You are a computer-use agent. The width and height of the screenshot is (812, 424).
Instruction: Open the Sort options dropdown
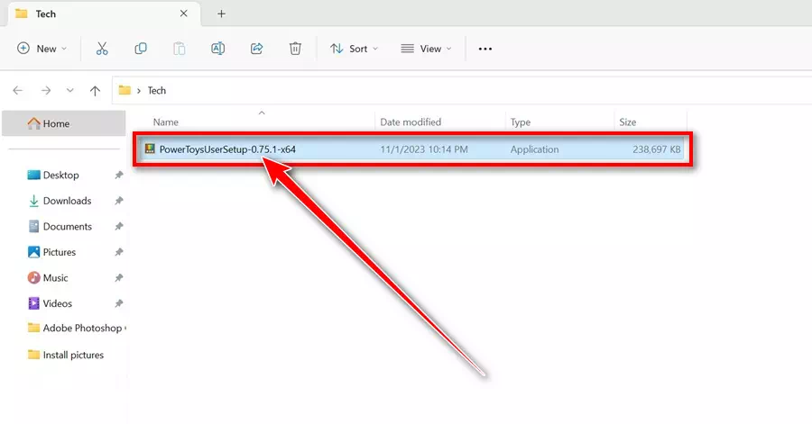[x=355, y=49]
